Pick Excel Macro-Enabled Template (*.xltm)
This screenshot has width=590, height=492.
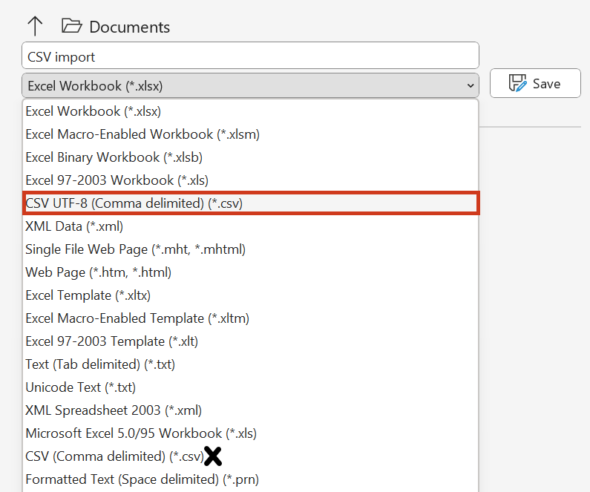(250, 318)
